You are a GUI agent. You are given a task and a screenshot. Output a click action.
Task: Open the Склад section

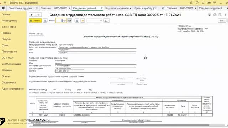pos(5,45)
